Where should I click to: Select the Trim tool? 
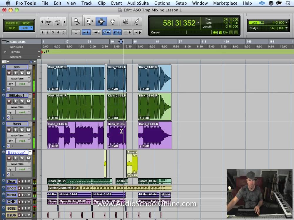click(x=90, y=21)
